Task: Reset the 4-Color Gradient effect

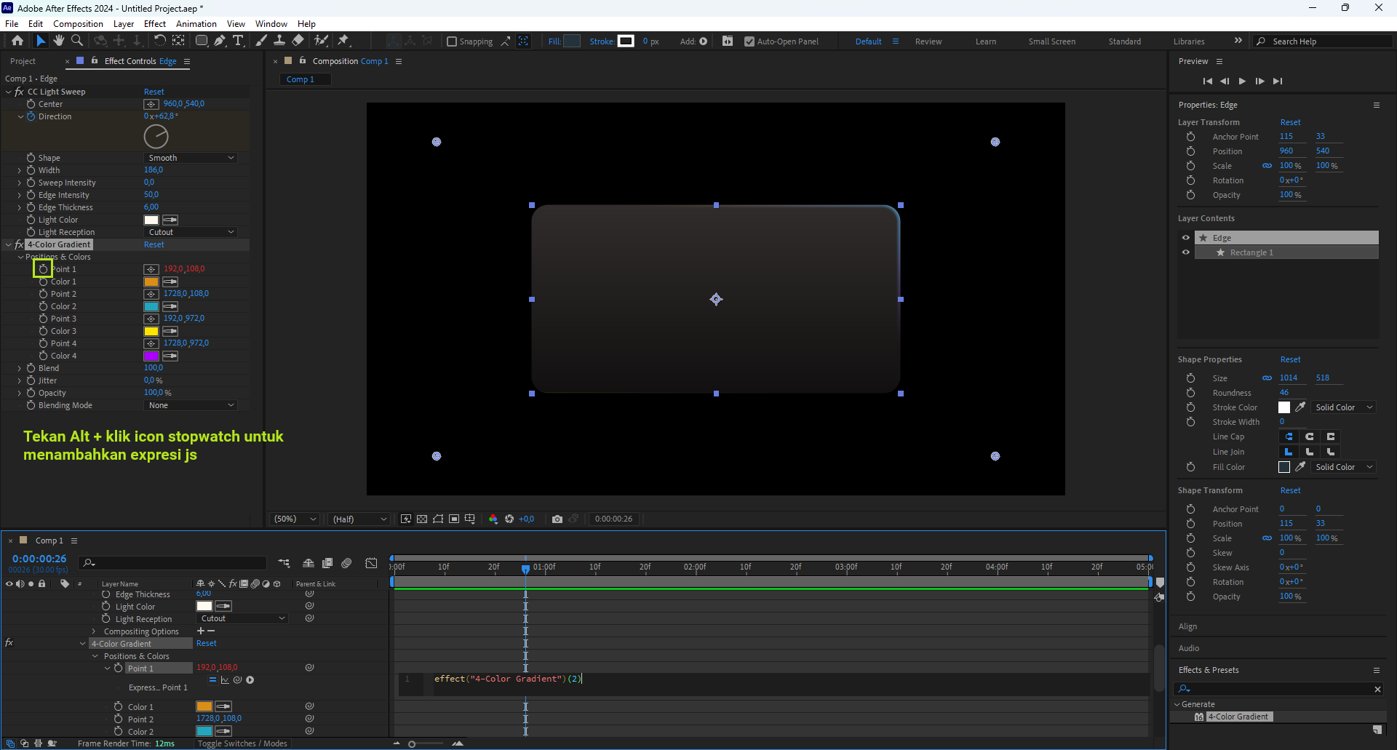Action: (x=154, y=244)
